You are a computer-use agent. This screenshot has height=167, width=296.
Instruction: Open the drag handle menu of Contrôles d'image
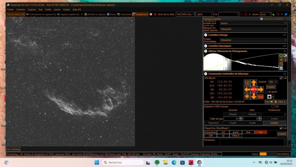[285, 35]
